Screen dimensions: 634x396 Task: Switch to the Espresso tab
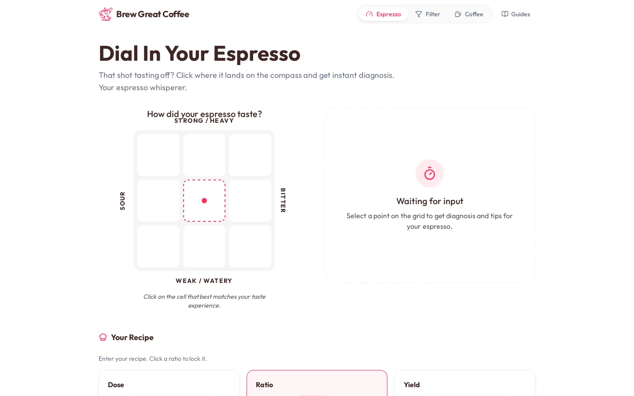tap(383, 14)
